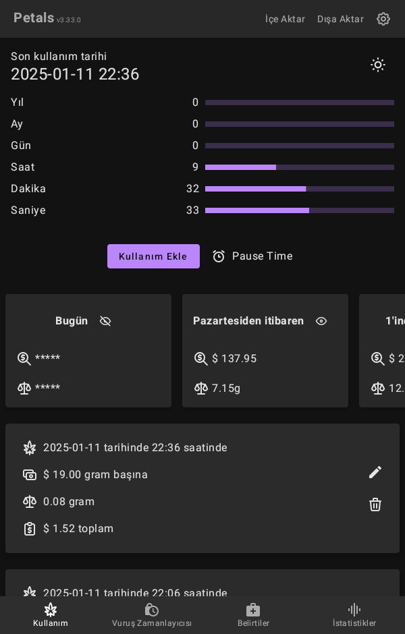Delete the 22:36 usage entry
This screenshot has width=405, height=634.
tap(375, 505)
